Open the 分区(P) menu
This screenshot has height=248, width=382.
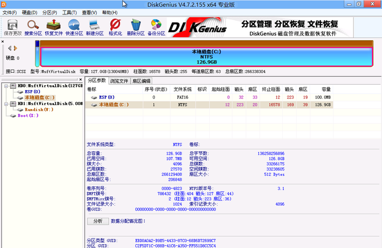[x=50, y=13]
